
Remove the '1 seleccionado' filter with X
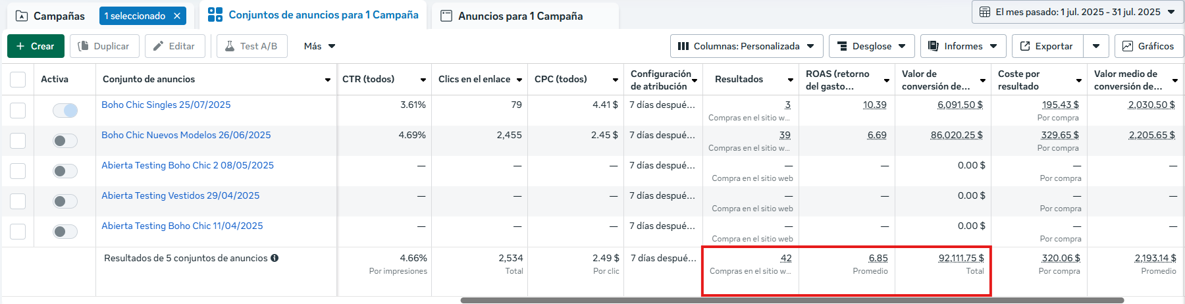177,16
